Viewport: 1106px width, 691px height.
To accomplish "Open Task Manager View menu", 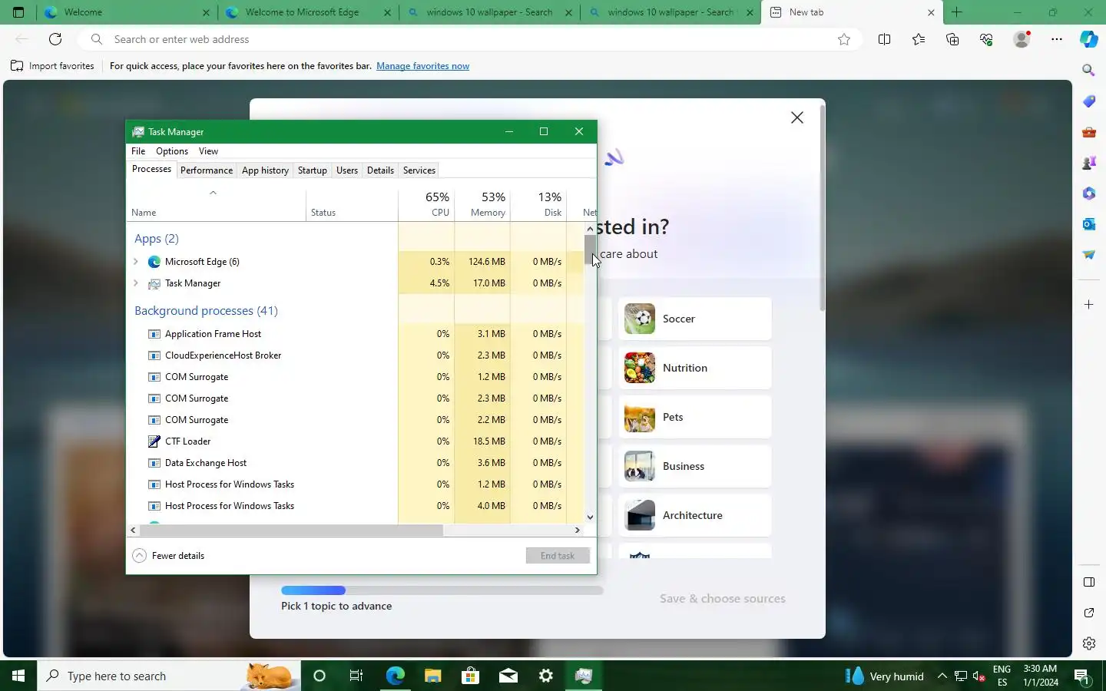I will pos(208,151).
